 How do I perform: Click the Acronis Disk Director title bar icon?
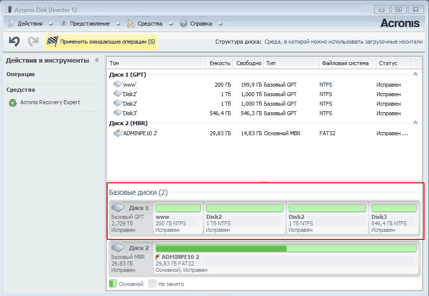pos(9,10)
